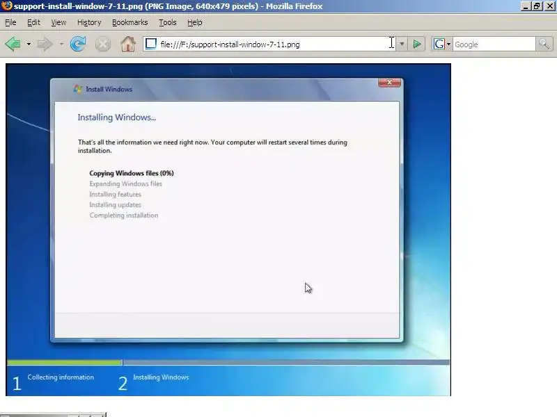Click the page icon in address bar
The image size is (557, 417).
click(150, 44)
